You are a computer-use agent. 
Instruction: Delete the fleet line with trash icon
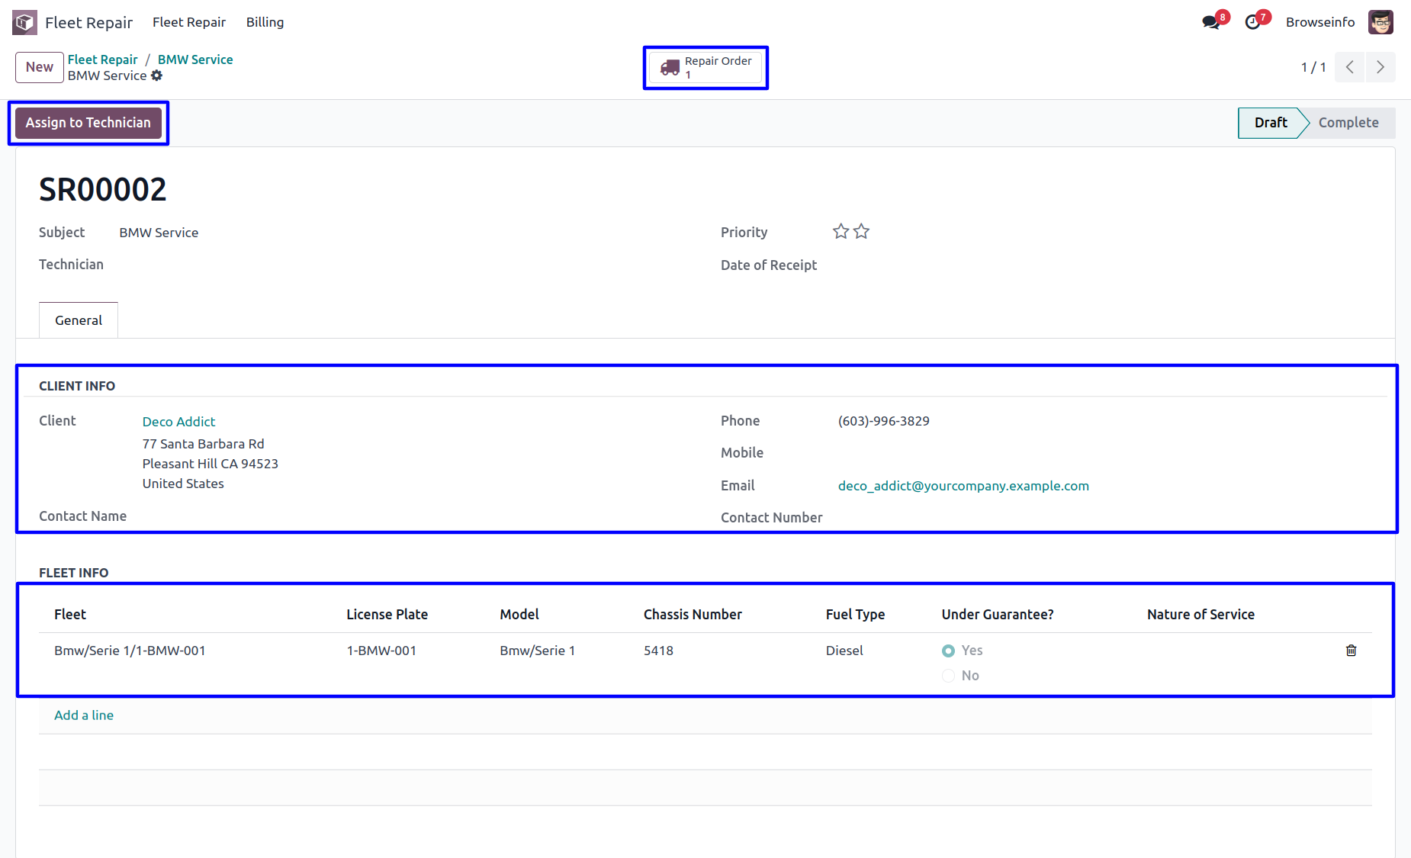[1351, 651]
